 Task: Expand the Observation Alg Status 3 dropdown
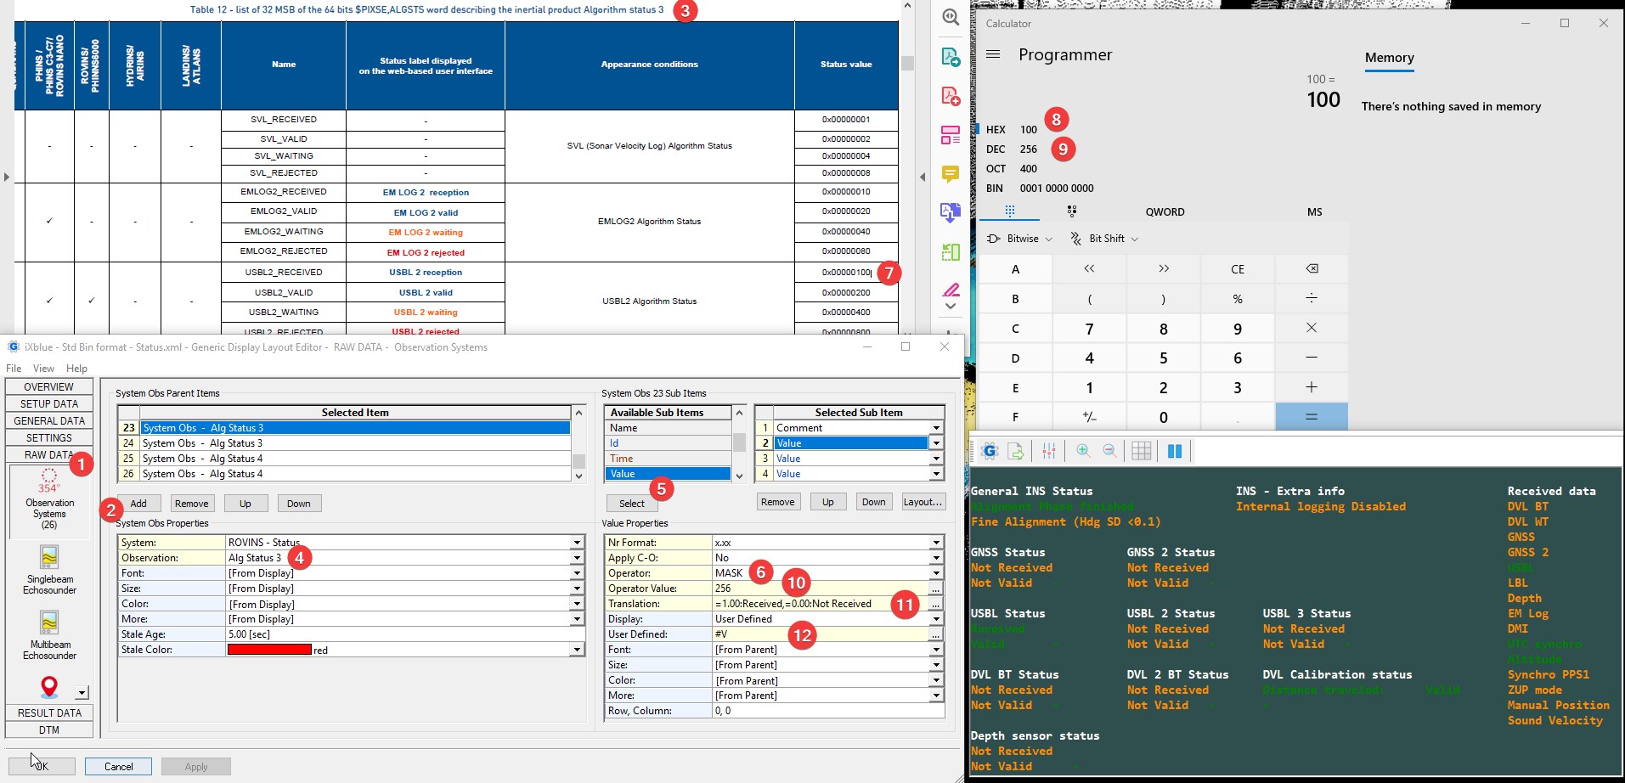(577, 558)
